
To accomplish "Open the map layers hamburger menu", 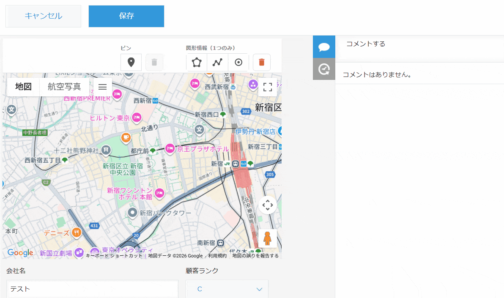I will (102, 87).
